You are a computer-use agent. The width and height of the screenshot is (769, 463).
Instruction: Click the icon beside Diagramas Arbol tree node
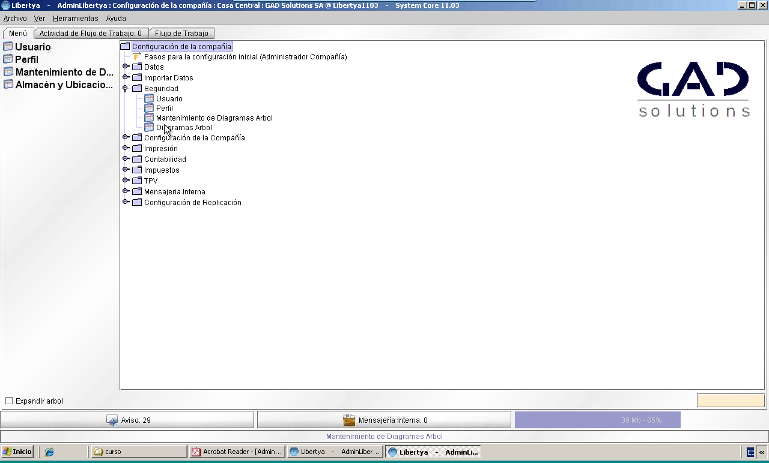149,127
